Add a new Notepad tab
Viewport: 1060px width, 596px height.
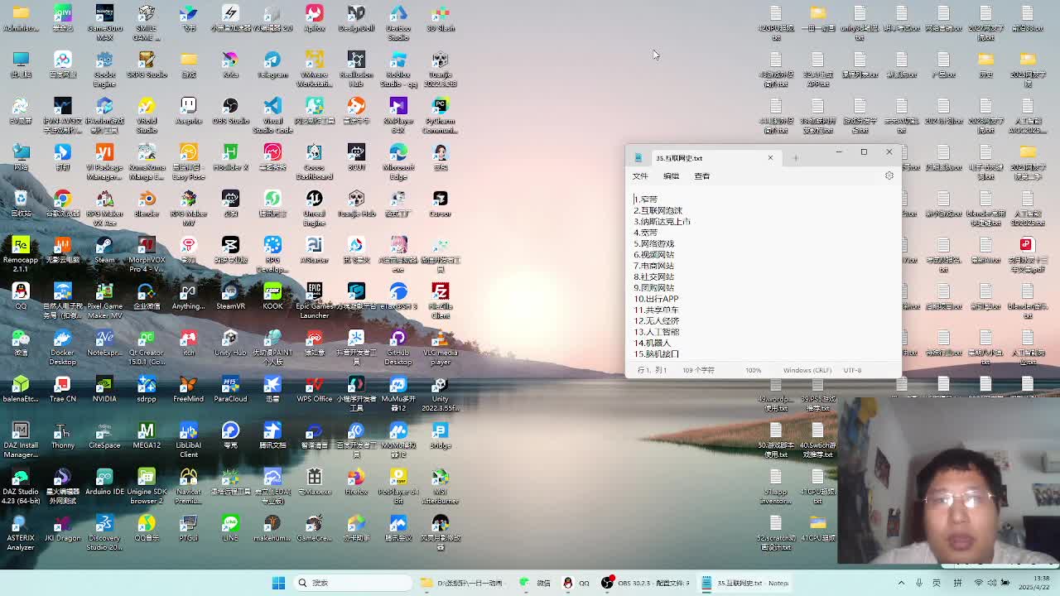click(795, 158)
